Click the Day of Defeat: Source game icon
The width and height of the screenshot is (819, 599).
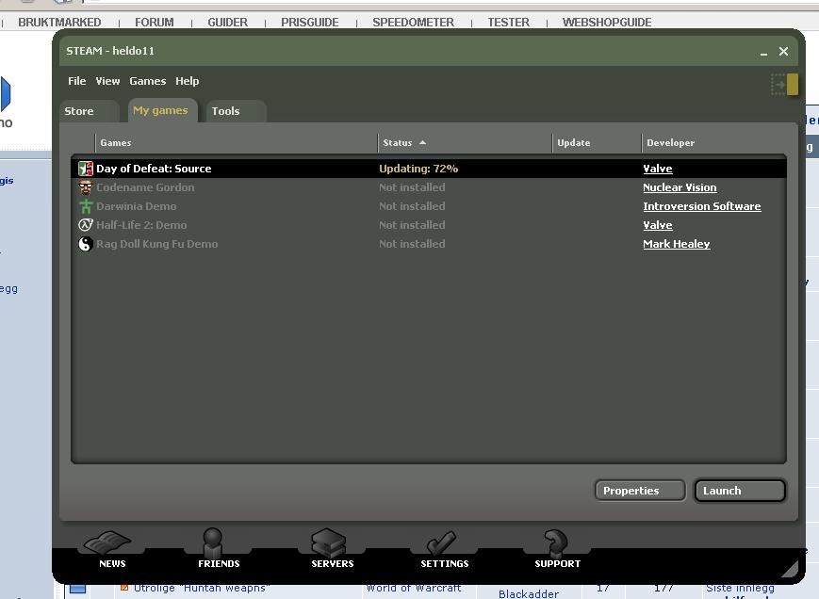click(x=86, y=169)
